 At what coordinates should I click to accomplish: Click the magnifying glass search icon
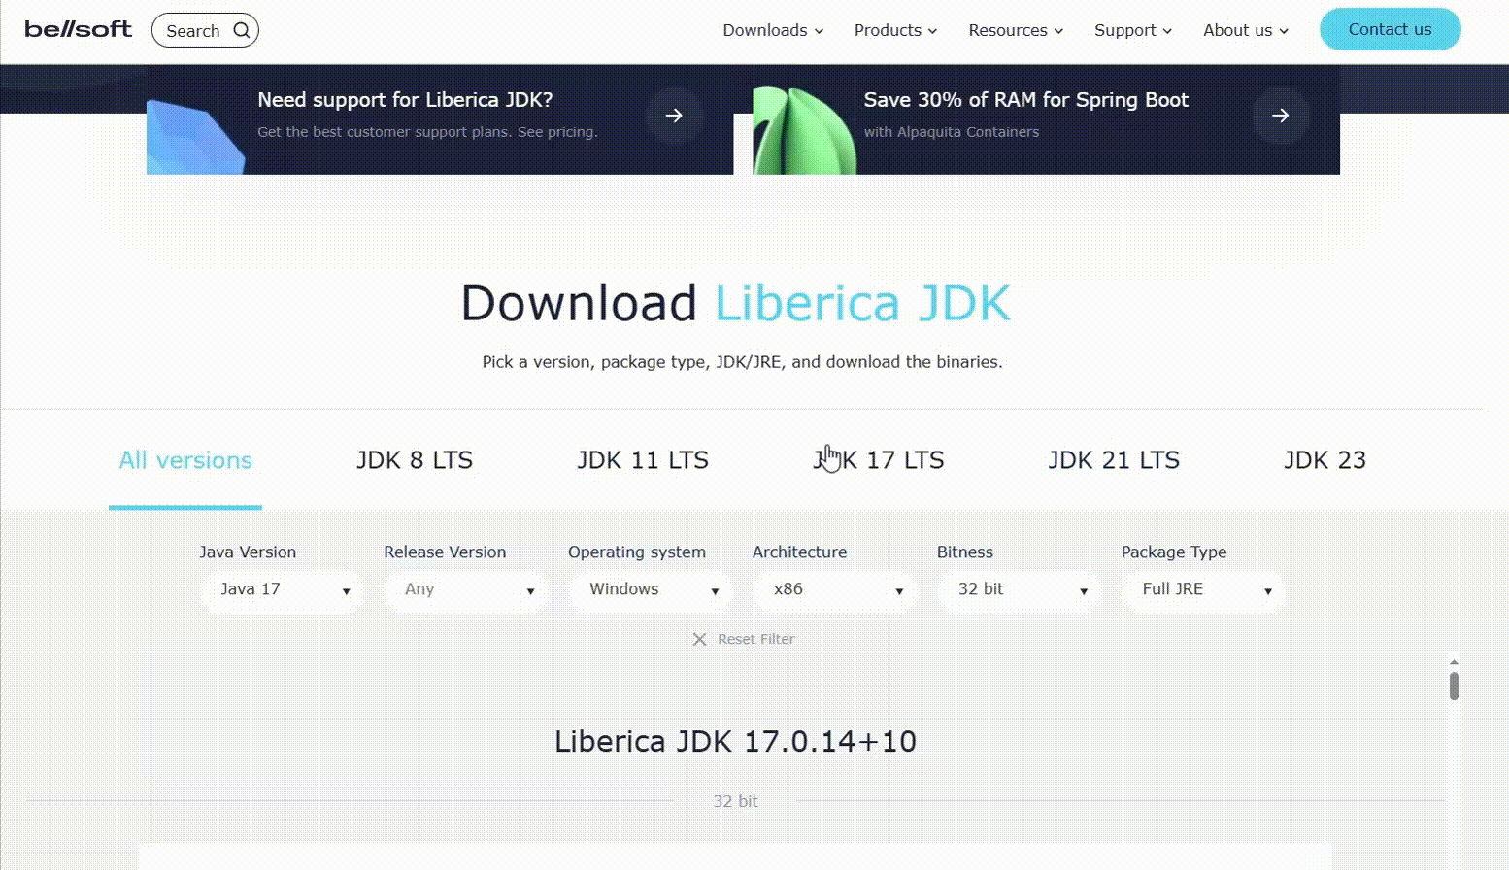(242, 30)
